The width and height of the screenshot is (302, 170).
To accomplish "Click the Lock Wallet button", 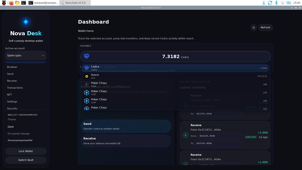I will [x=26, y=151].
